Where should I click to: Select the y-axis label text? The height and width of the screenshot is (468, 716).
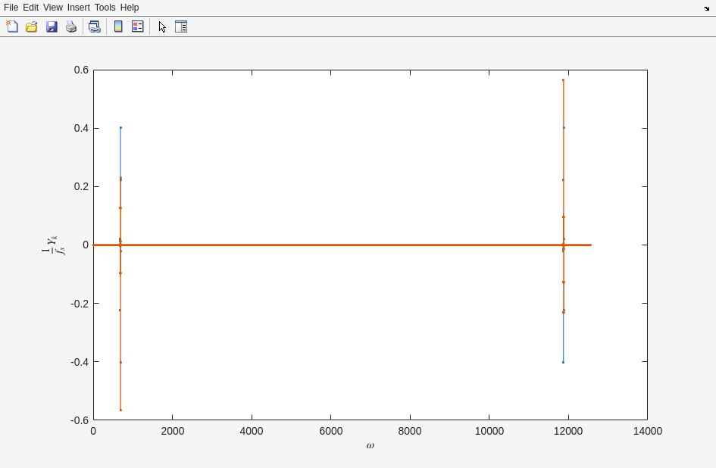52,245
